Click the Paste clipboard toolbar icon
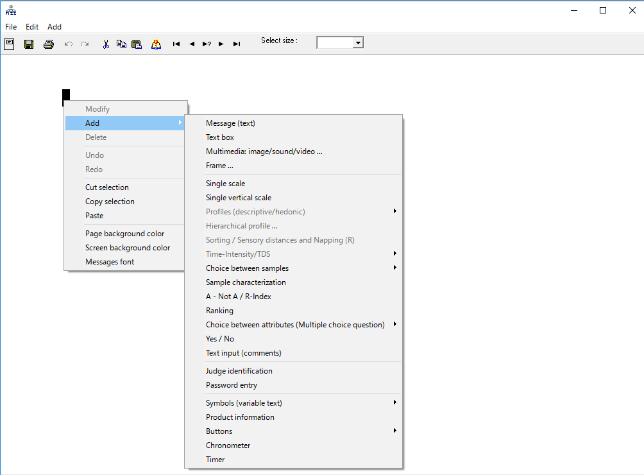The width and height of the screenshot is (644, 475). point(137,44)
